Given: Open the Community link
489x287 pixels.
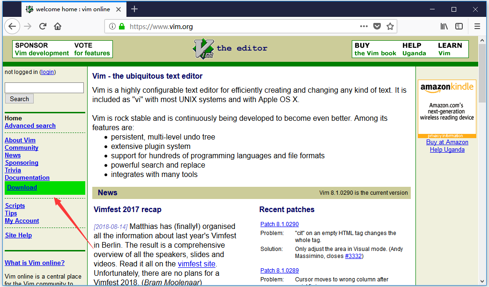Looking at the screenshot, I should click(x=22, y=147).
